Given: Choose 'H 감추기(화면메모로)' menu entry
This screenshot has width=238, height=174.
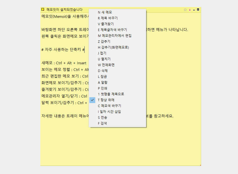Looking at the screenshot, I should [118, 47].
